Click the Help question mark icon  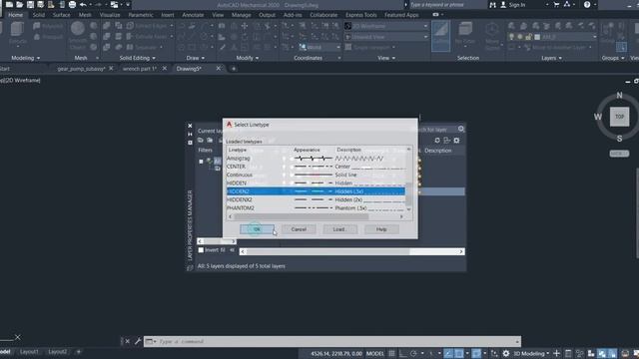[x=587, y=4]
